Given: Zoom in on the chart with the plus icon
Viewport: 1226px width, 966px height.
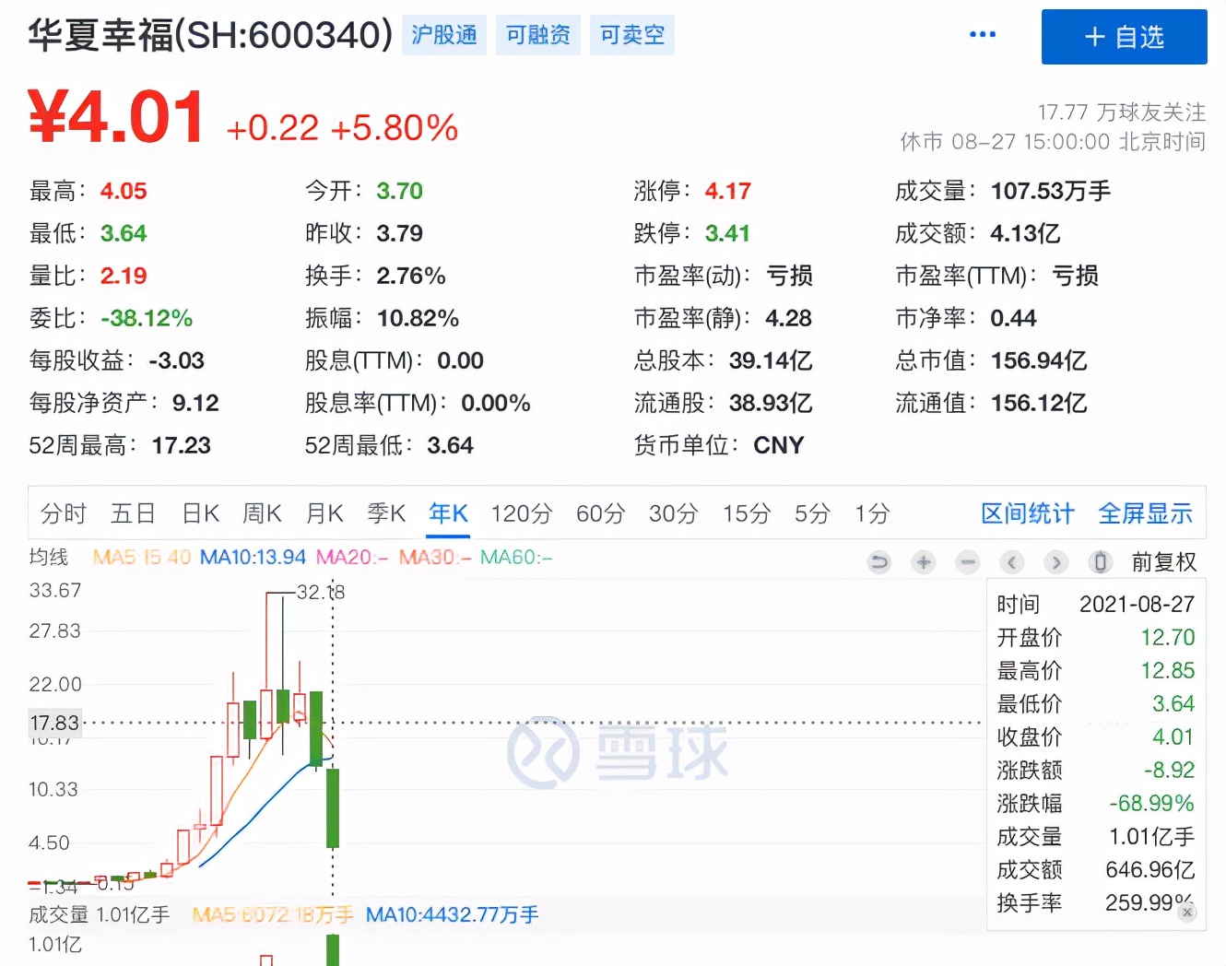Looking at the screenshot, I should point(924,562).
